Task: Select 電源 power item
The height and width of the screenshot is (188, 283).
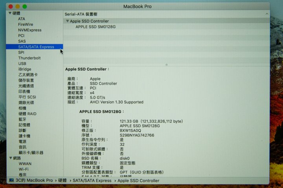Action: tap(22, 141)
